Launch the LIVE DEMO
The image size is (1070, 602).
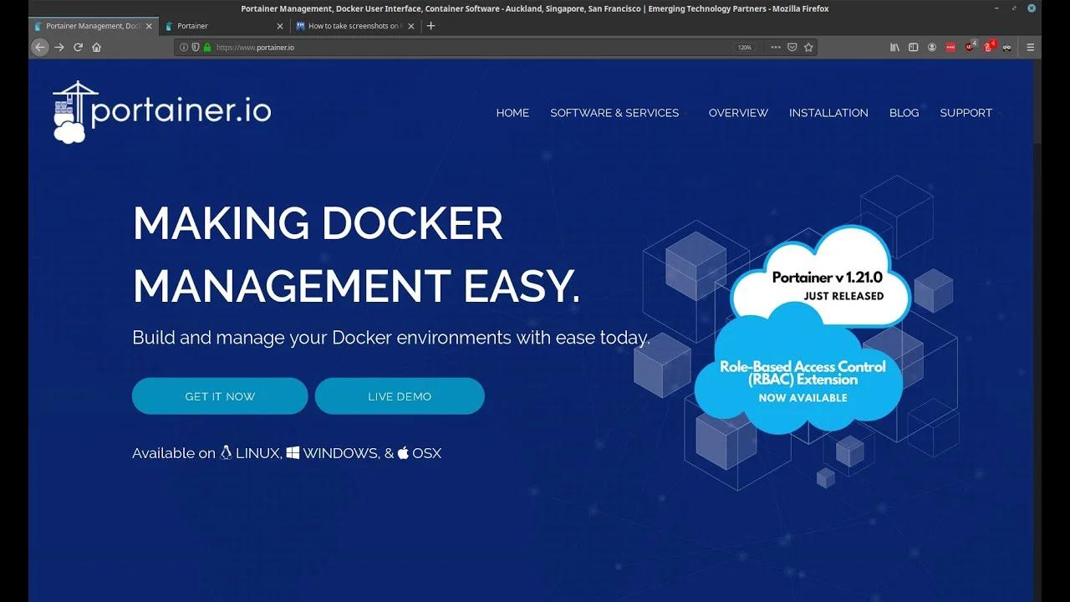[400, 395]
